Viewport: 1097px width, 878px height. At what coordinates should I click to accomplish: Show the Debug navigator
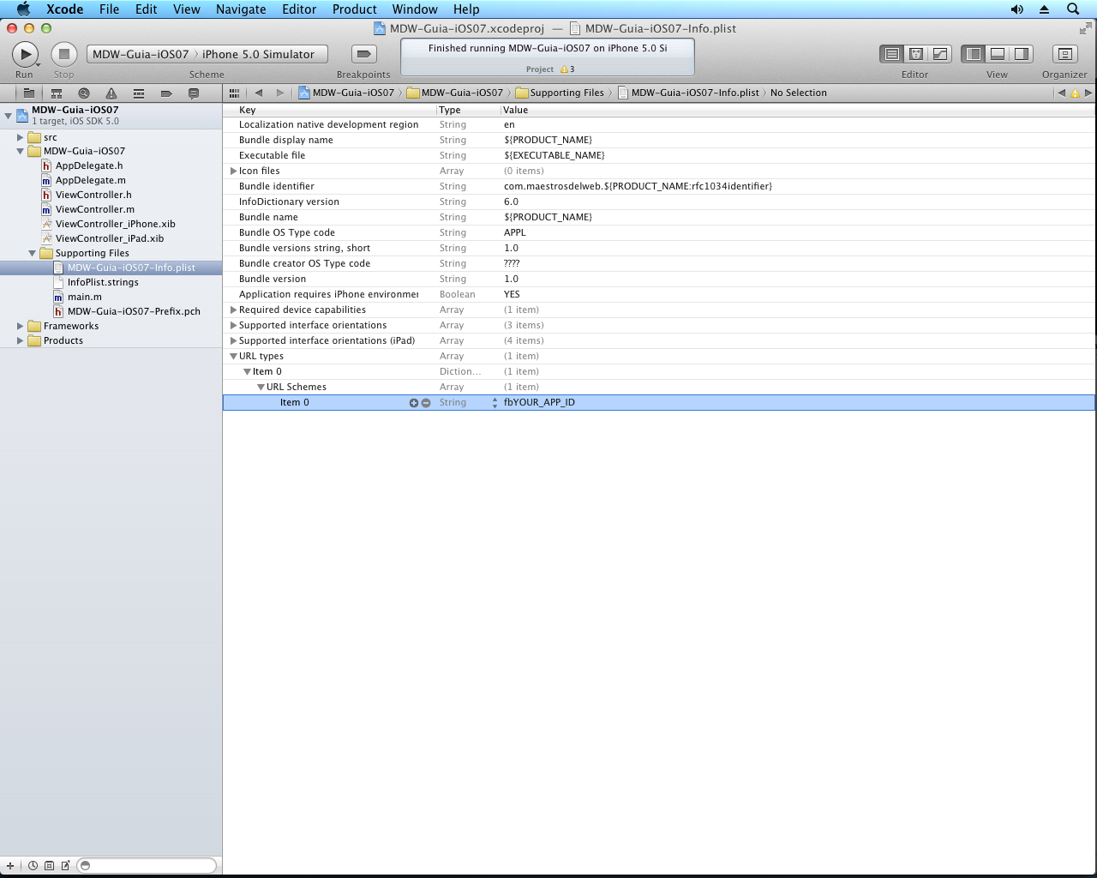139,93
